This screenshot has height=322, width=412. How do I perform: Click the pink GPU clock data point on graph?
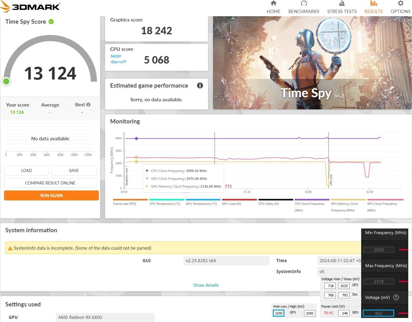136,157
